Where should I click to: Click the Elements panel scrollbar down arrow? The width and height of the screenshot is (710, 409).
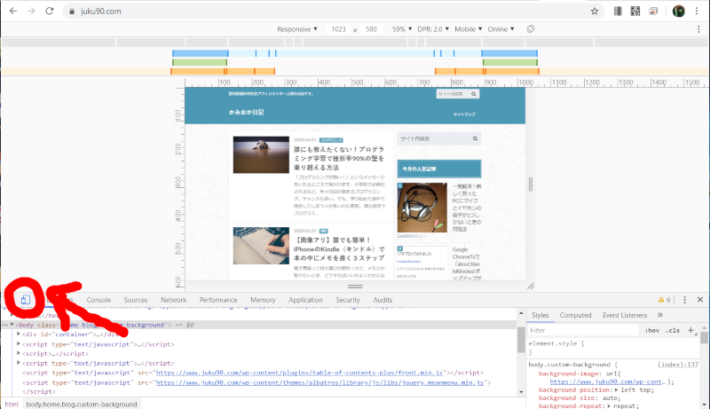[521, 392]
